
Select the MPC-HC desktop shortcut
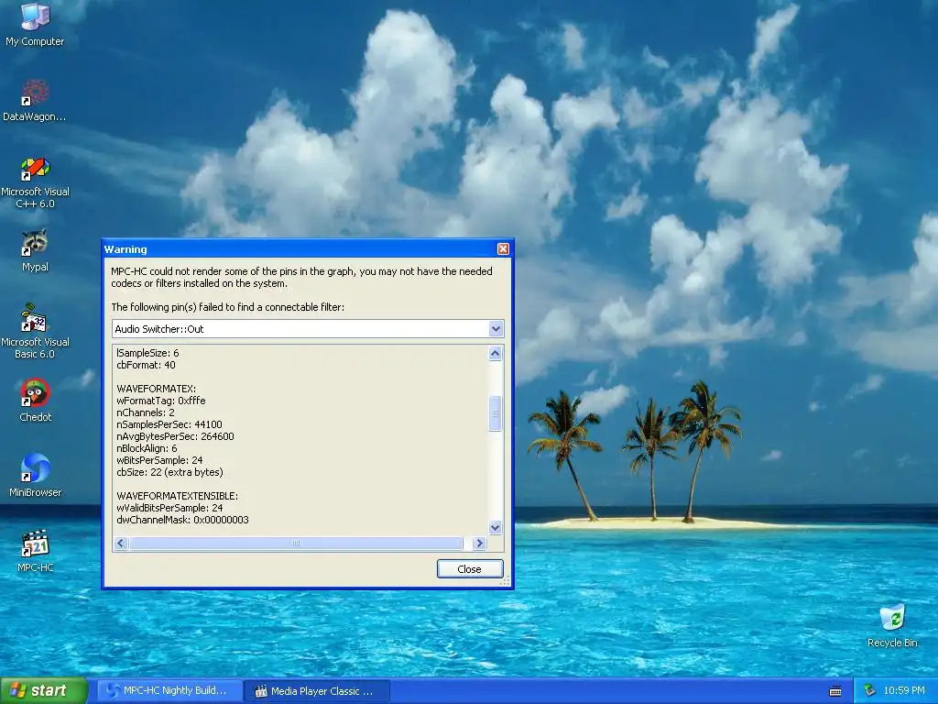pos(36,551)
